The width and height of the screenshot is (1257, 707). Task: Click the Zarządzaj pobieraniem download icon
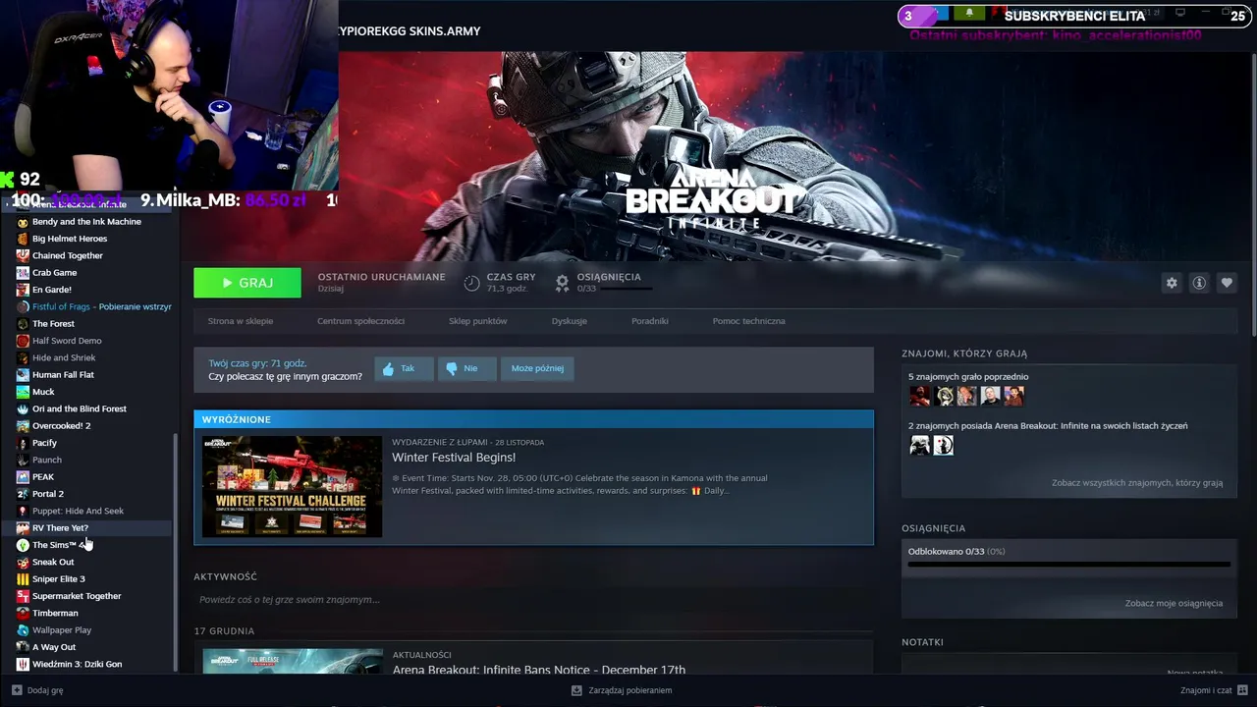(x=576, y=690)
